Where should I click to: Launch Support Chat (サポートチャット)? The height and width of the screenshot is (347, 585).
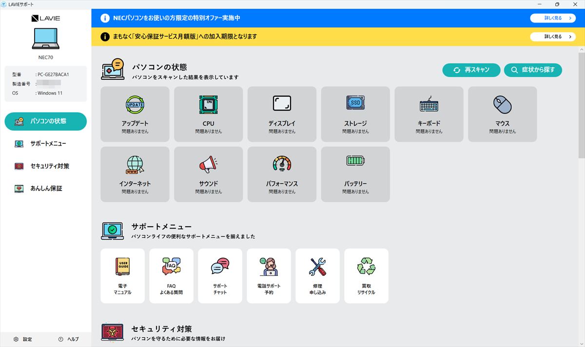[220, 276]
